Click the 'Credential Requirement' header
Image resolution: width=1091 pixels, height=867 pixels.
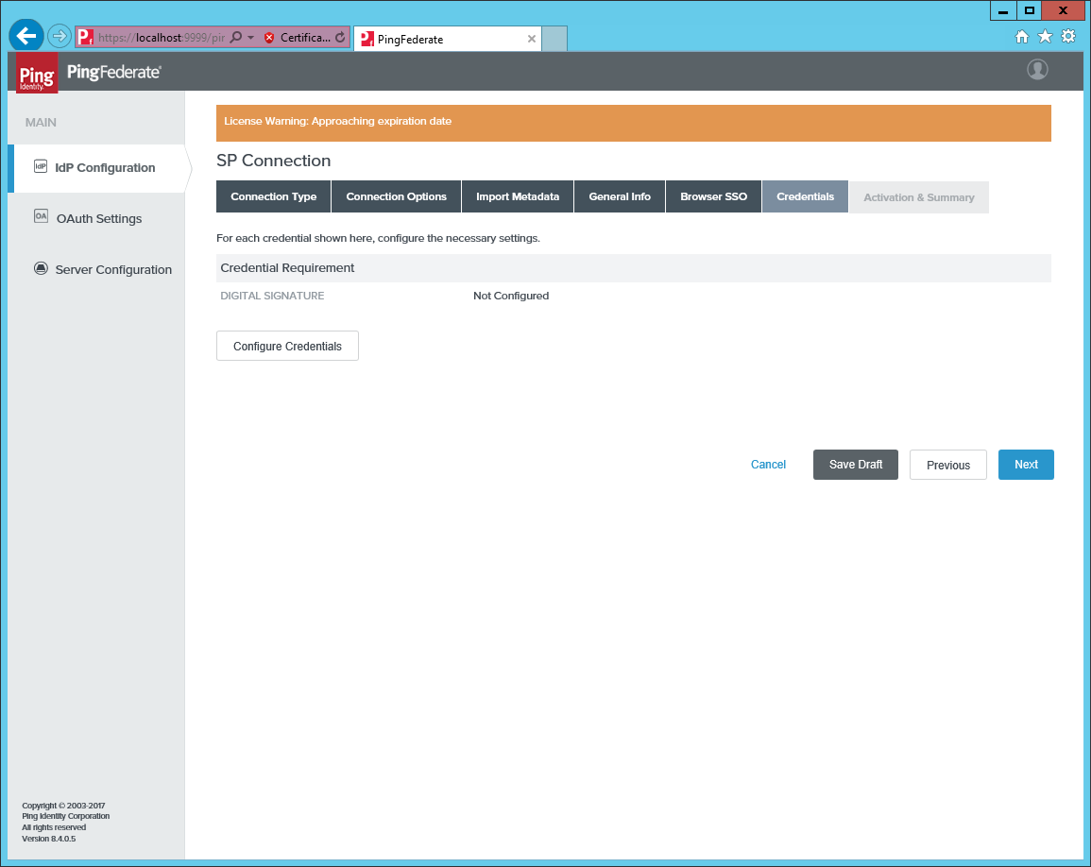(x=287, y=268)
